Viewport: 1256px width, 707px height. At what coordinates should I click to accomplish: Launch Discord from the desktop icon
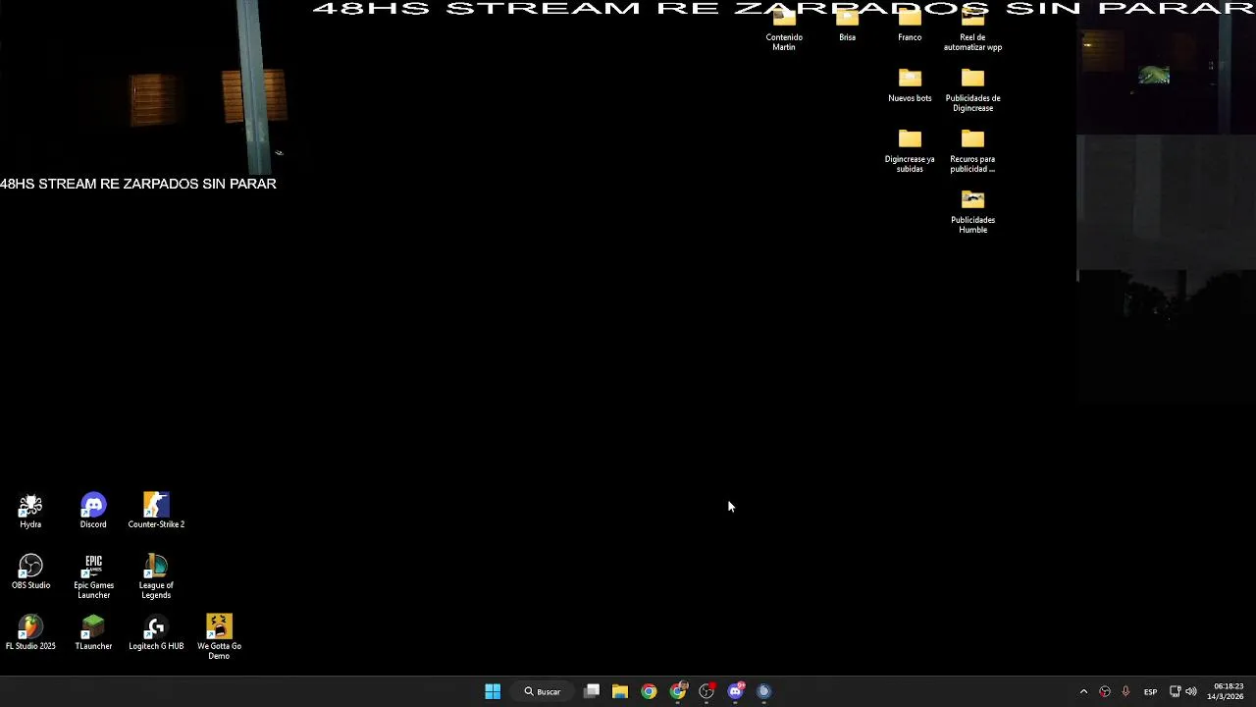(x=93, y=512)
